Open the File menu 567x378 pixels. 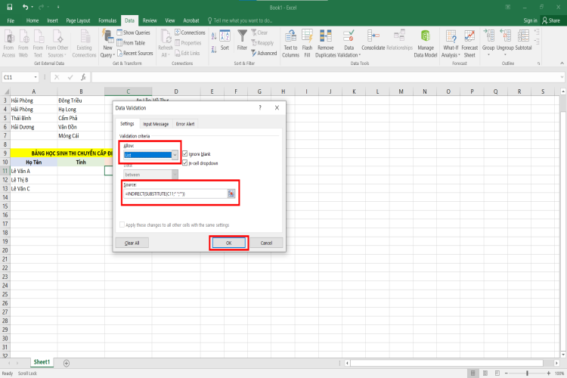click(11, 20)
